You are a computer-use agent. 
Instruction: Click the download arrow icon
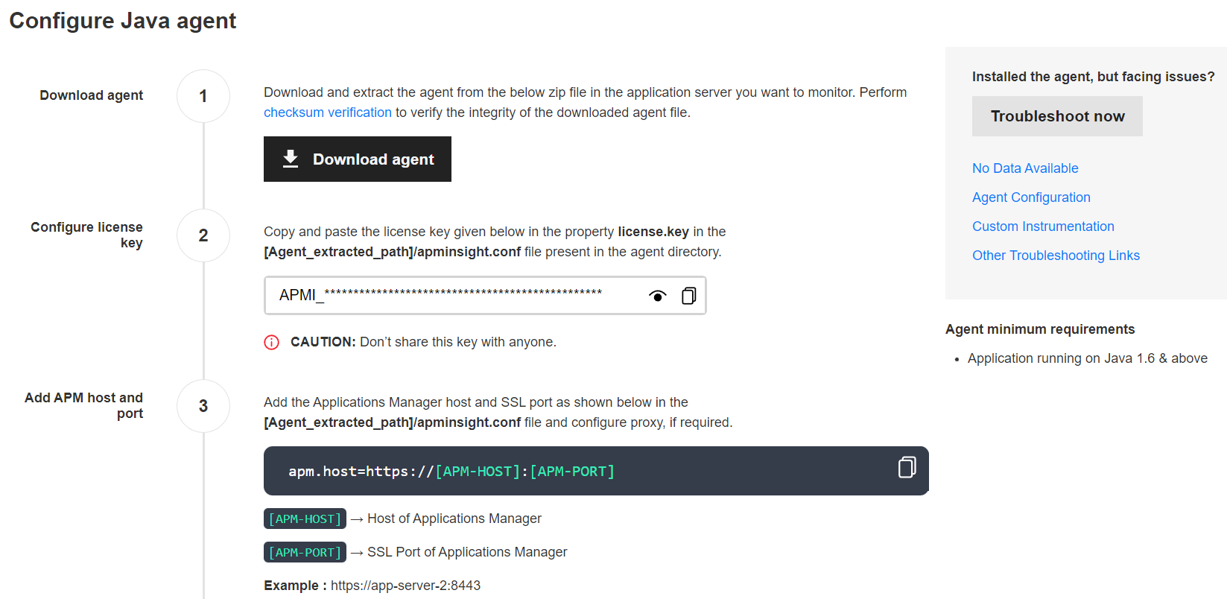coord(291,159)
